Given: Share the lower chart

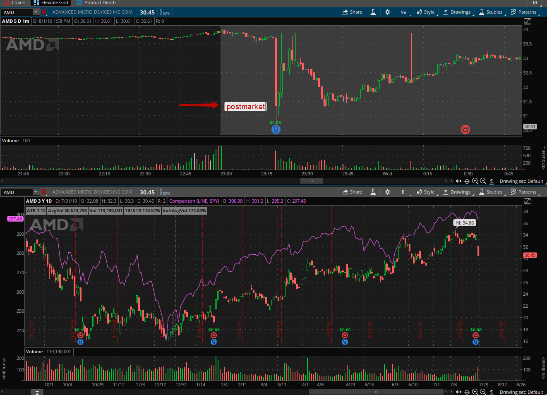Looking at the screenshot, I should coord(352,192).
